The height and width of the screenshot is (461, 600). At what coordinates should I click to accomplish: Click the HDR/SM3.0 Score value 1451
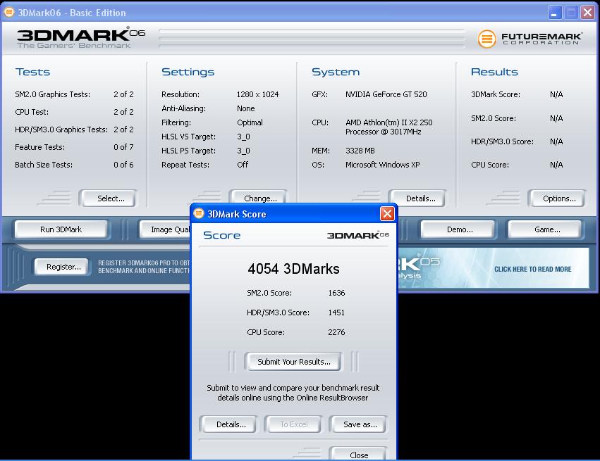336,312
